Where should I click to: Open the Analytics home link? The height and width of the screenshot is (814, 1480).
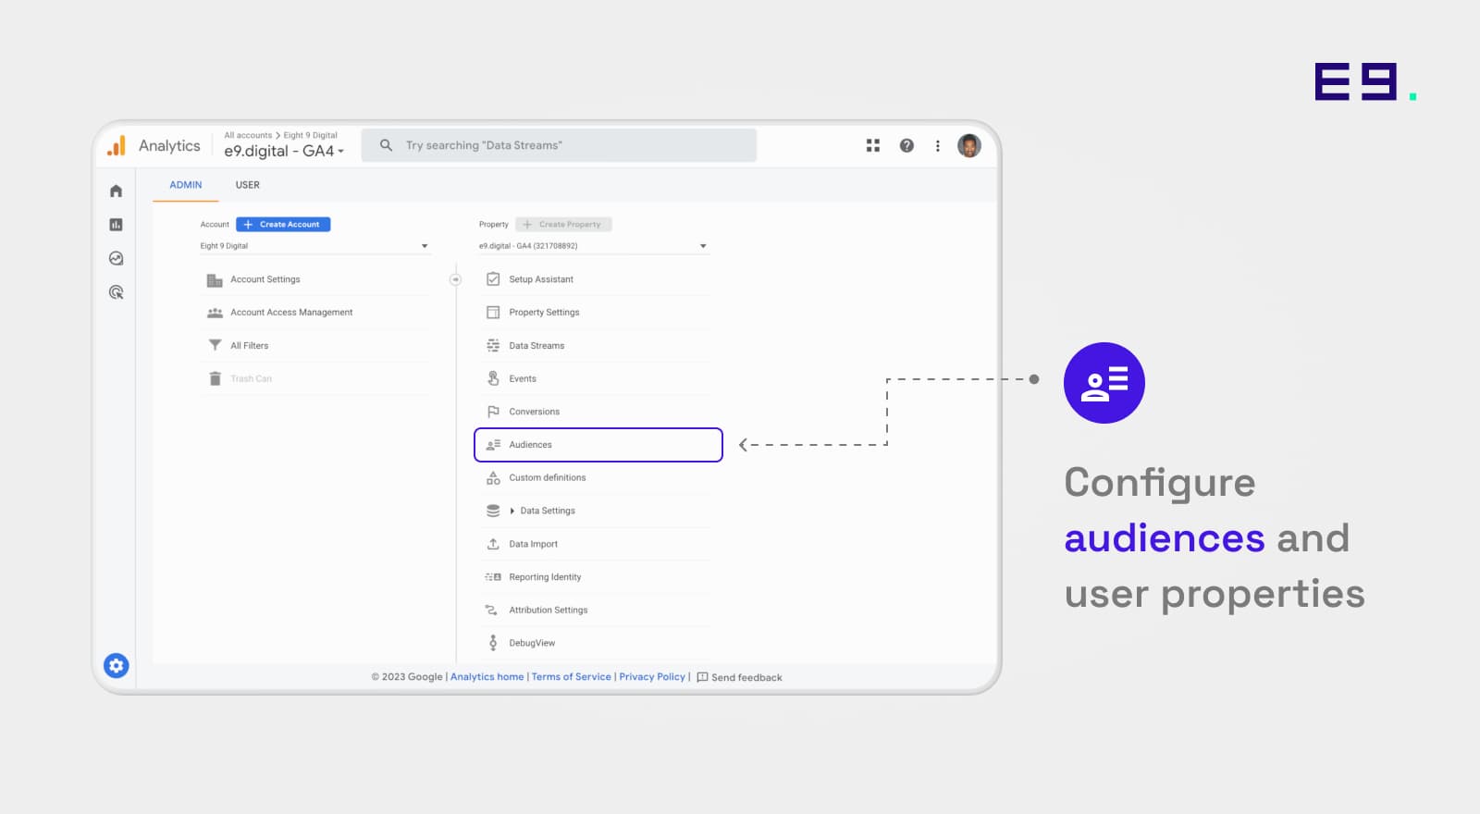coord(487,677)
